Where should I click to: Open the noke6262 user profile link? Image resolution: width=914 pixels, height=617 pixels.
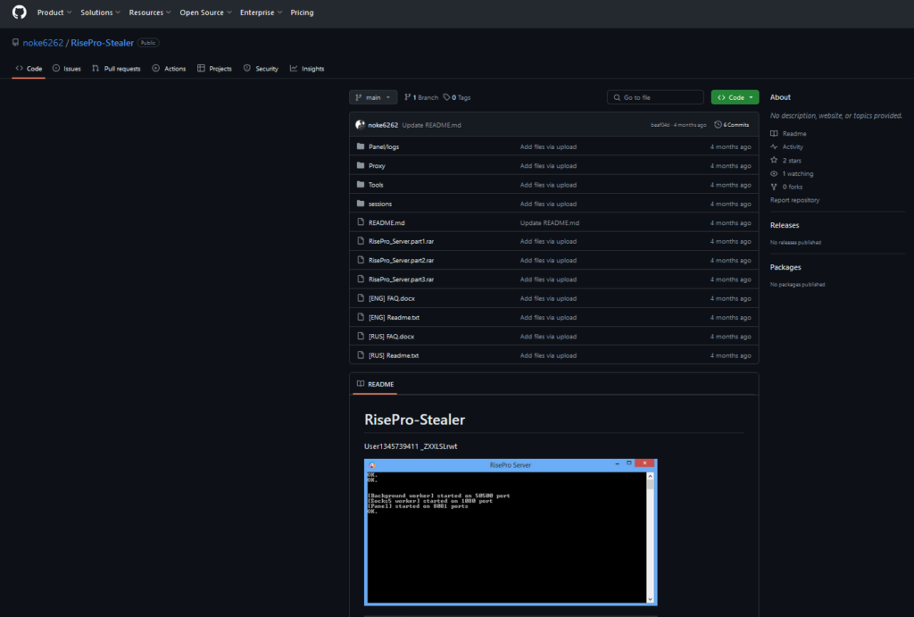(x=43, y=43)
